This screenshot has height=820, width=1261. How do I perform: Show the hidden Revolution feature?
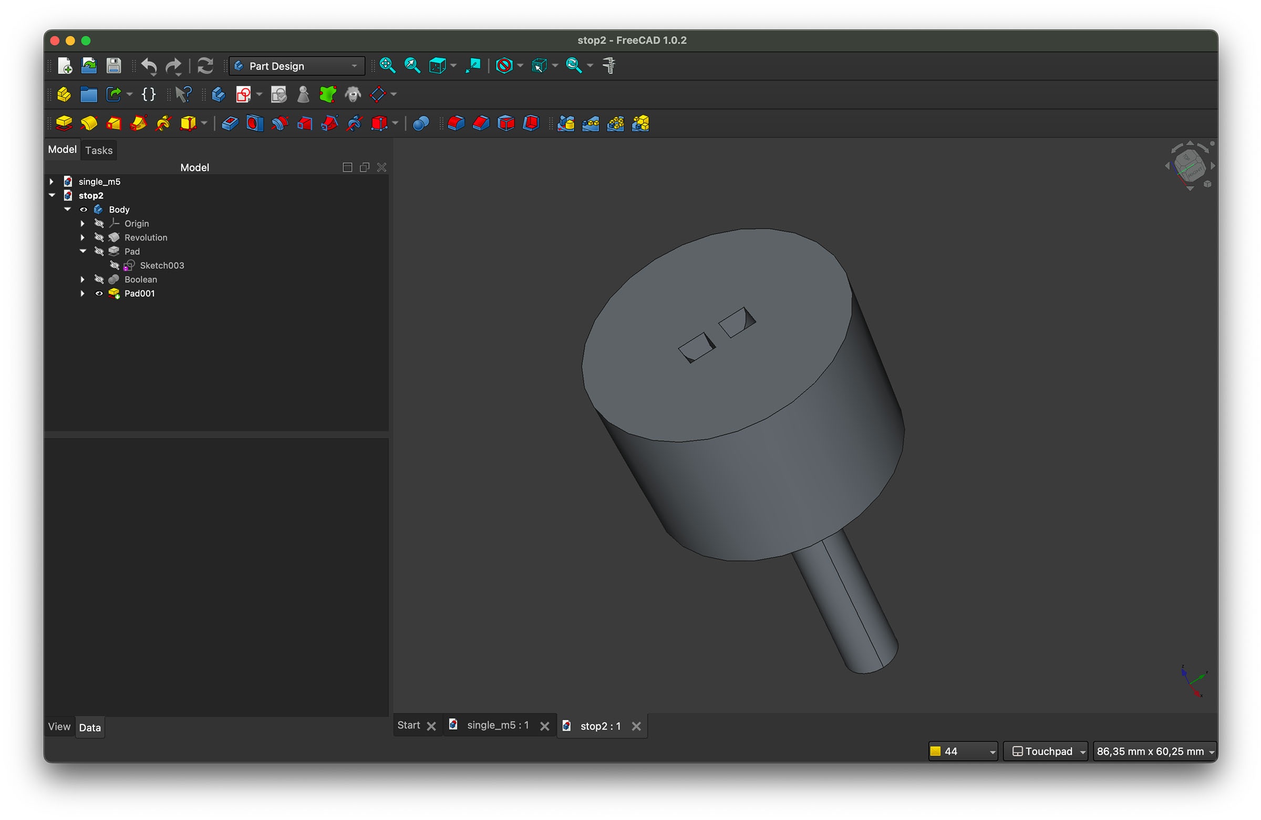click(x=99, y=237)
